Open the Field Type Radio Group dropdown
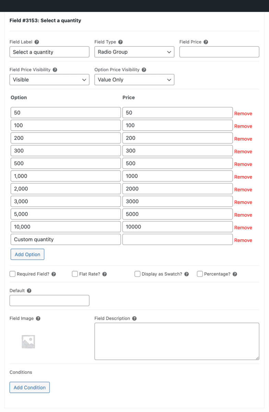The height and width of the screenshot is (412, 269). [x=134, y=52]
